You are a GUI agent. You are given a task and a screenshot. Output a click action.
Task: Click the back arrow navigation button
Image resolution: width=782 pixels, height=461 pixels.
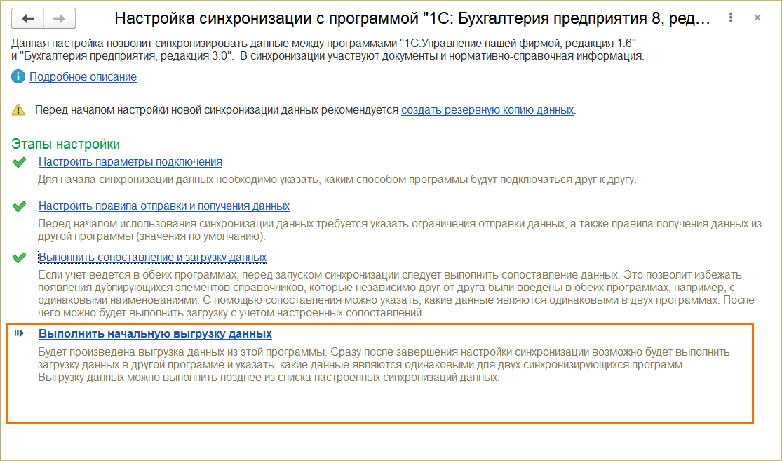click(x=28, y=19)
